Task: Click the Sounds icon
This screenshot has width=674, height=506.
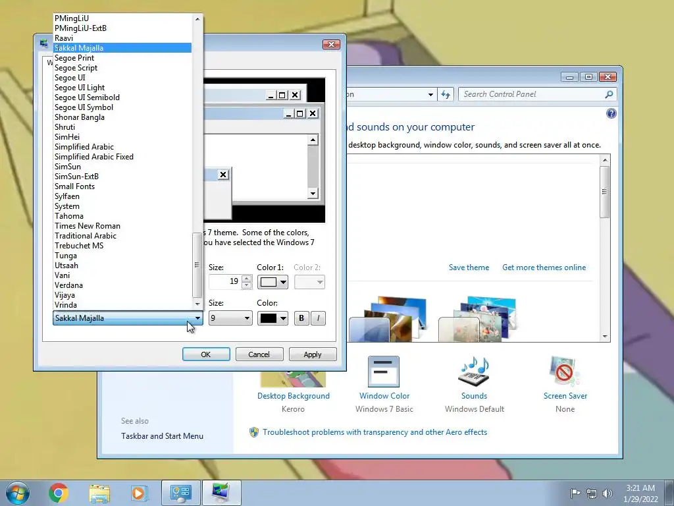Action: tap(475, 372)
